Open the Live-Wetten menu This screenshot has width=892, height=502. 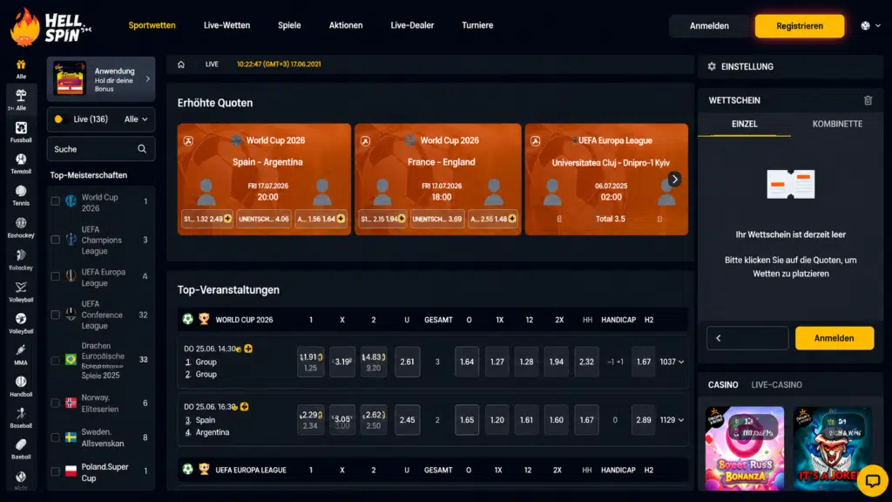227,25
